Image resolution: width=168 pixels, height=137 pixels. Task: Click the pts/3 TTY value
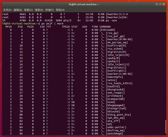[x=67, y=21]
